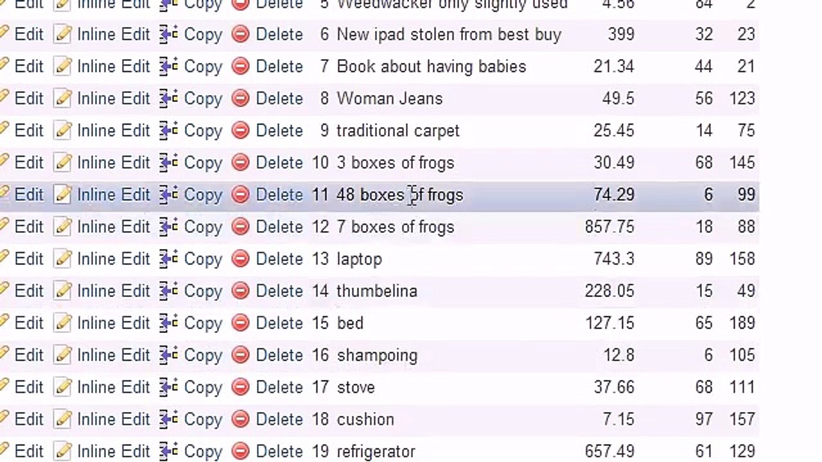Click the Delete icon for the thumbelina row
This screenshot has width=822, height=462.
240,291
